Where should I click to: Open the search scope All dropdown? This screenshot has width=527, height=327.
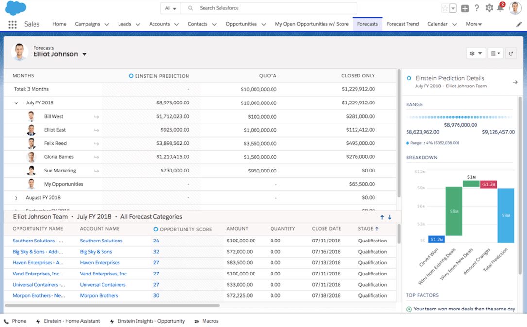coord(170,8)
